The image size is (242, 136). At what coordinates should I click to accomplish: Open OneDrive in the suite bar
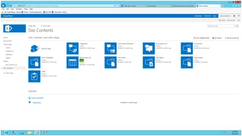click(x=207, y=16)
